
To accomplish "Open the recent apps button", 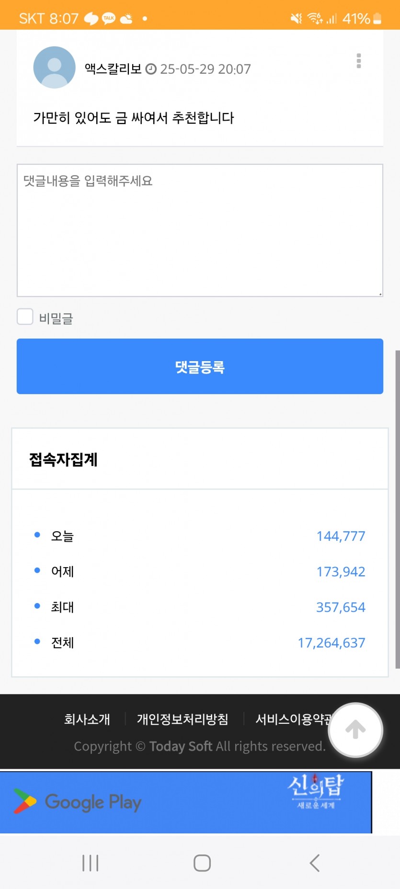I will (x=90, y=863).
